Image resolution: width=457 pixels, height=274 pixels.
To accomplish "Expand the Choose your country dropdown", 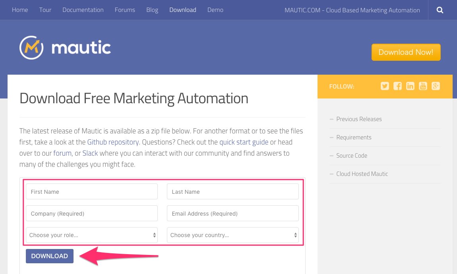I will pyautogui.click(x=233, y=235).
